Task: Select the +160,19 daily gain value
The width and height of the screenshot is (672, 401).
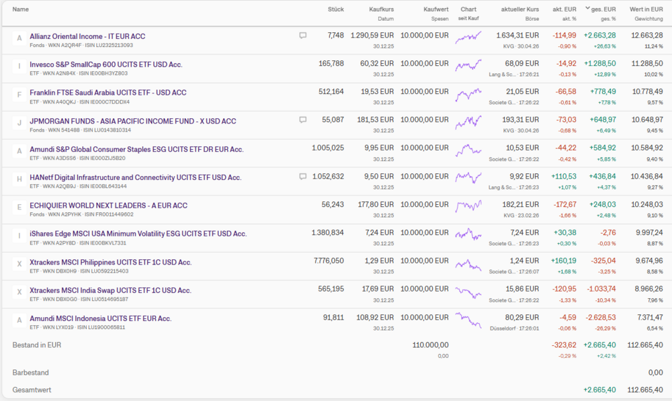Action: [x=564, y=261]
